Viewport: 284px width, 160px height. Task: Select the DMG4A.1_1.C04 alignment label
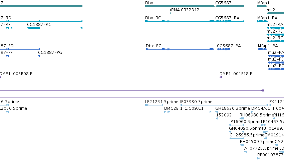(x=268, y=108)
